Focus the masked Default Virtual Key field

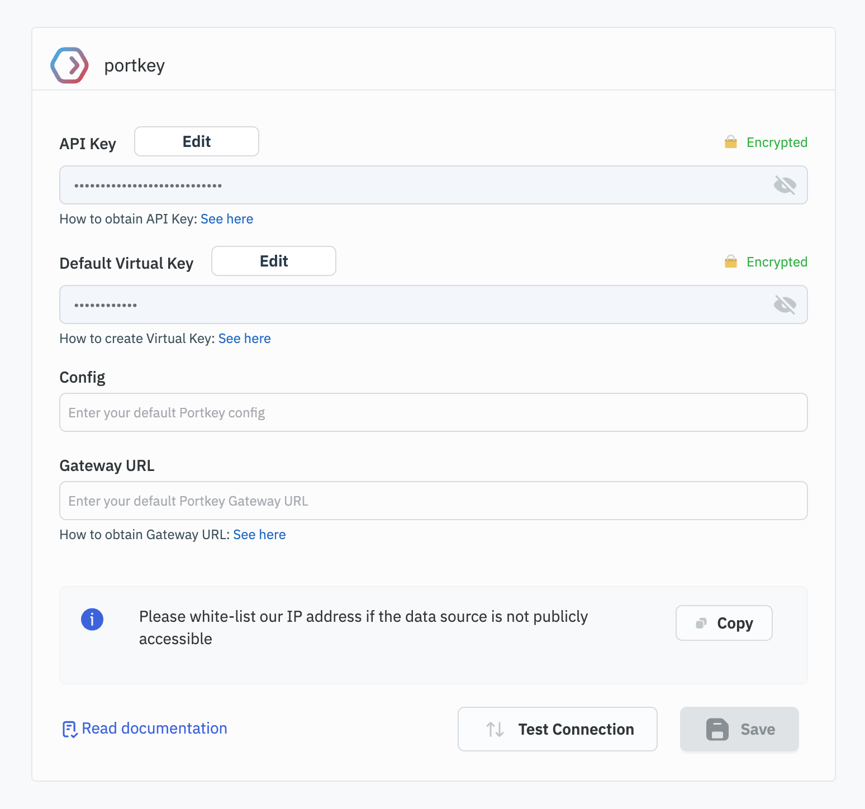click(x=434, y=304)
